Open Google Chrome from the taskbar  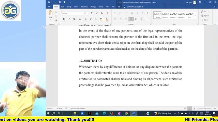point(126,114)
